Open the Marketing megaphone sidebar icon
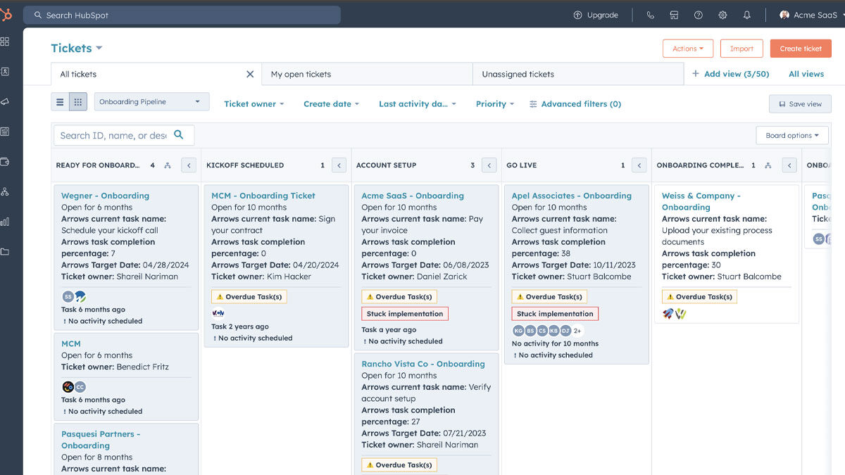 pos(5,101)
